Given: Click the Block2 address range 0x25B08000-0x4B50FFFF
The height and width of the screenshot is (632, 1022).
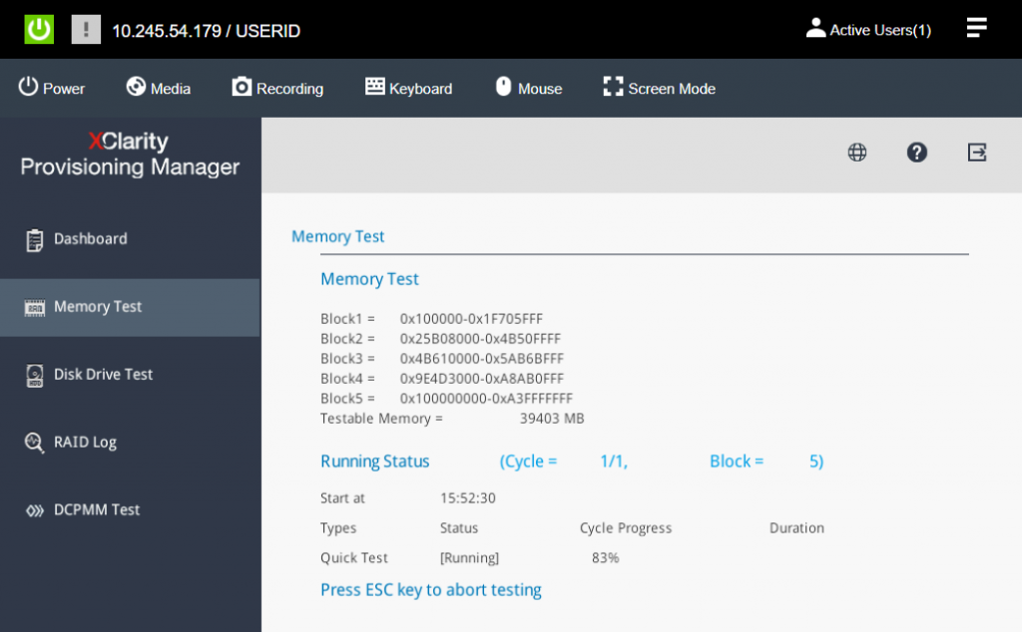Looking at the screenshot, I should tap(480, 339).
